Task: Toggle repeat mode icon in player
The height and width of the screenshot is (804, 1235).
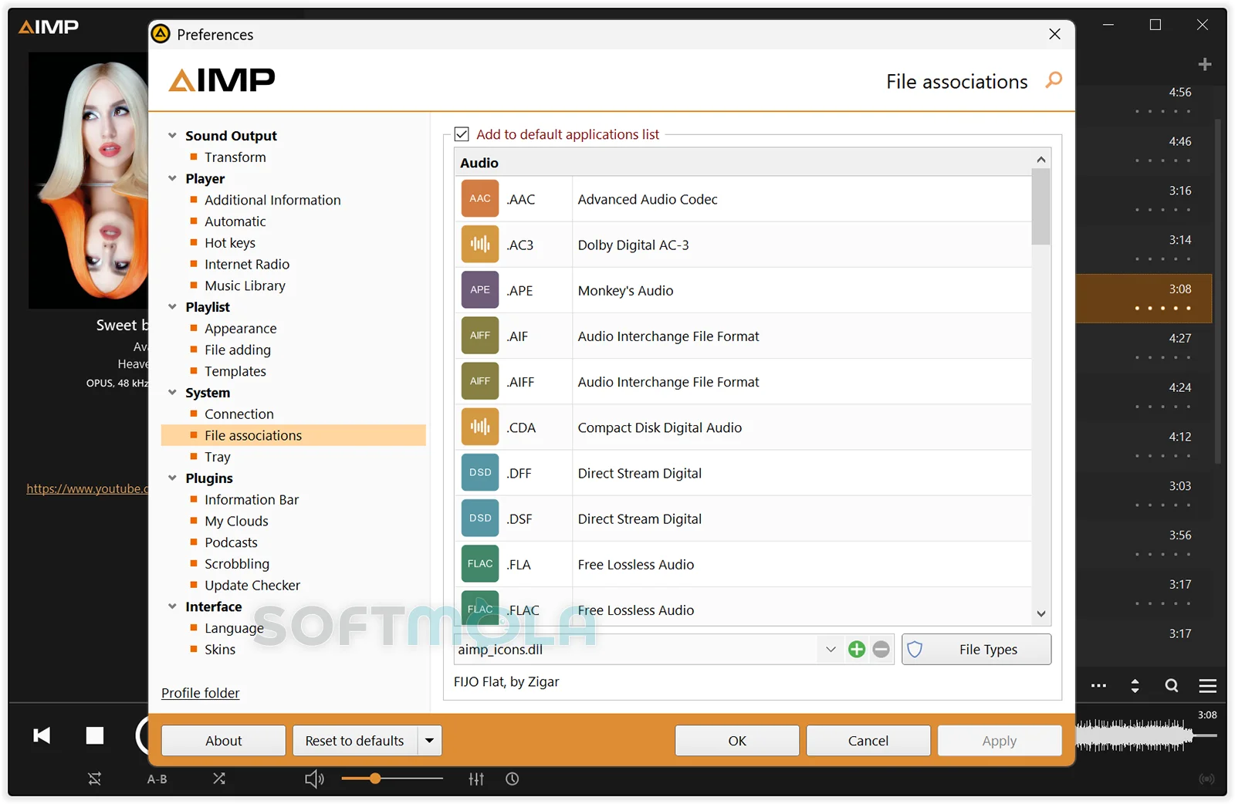Action: pyautogui.click(x=95, y=779)
